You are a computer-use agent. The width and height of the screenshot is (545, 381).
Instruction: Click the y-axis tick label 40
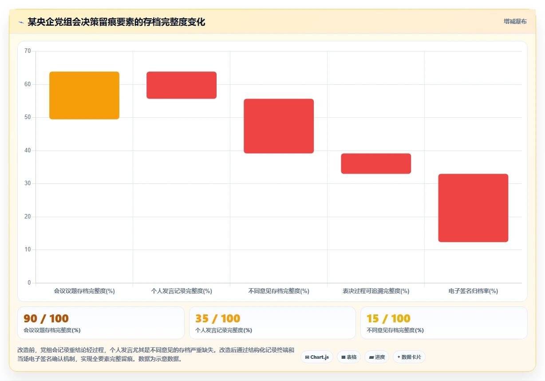coord(28,151)
